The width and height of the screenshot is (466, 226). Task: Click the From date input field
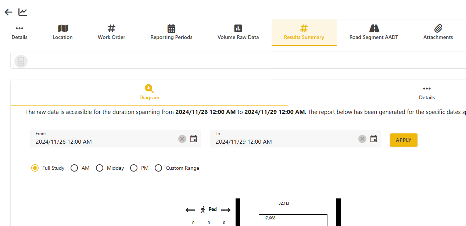103,141
